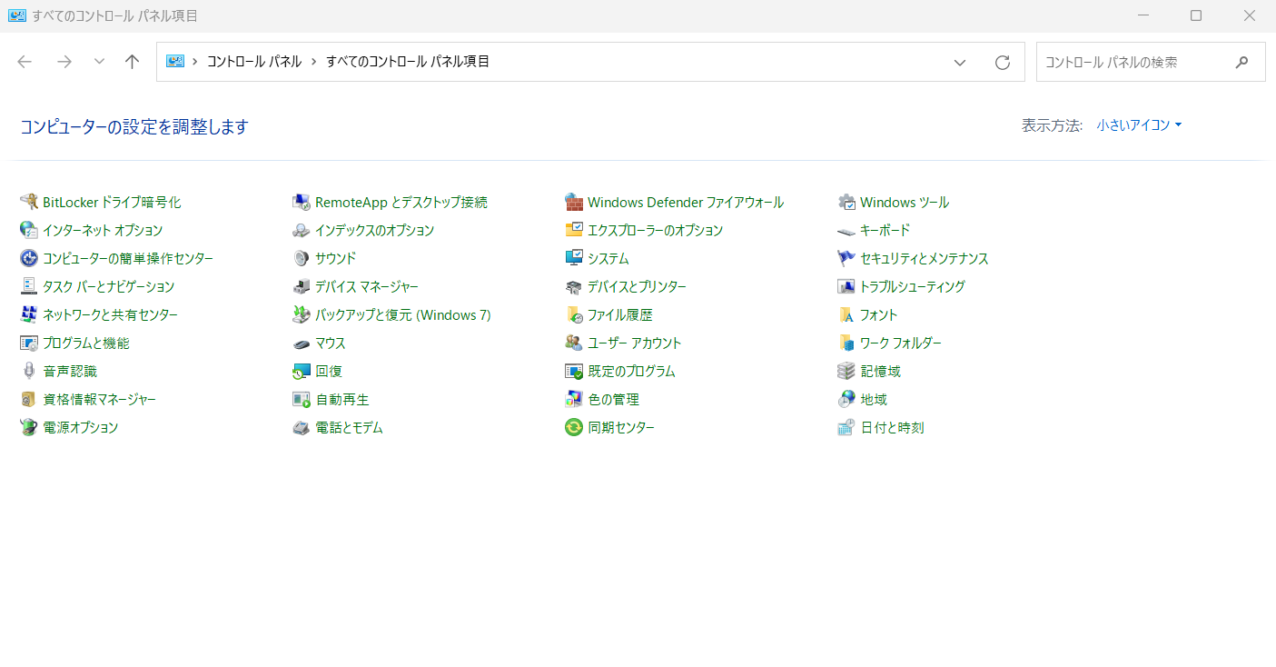Click the フォント letter A icon
1276x667 pixels.
[x=846, y=314]
